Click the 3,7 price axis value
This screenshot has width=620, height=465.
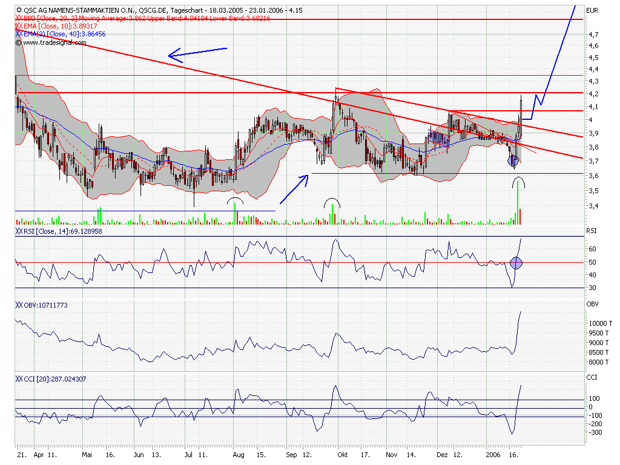click(593, 161)
